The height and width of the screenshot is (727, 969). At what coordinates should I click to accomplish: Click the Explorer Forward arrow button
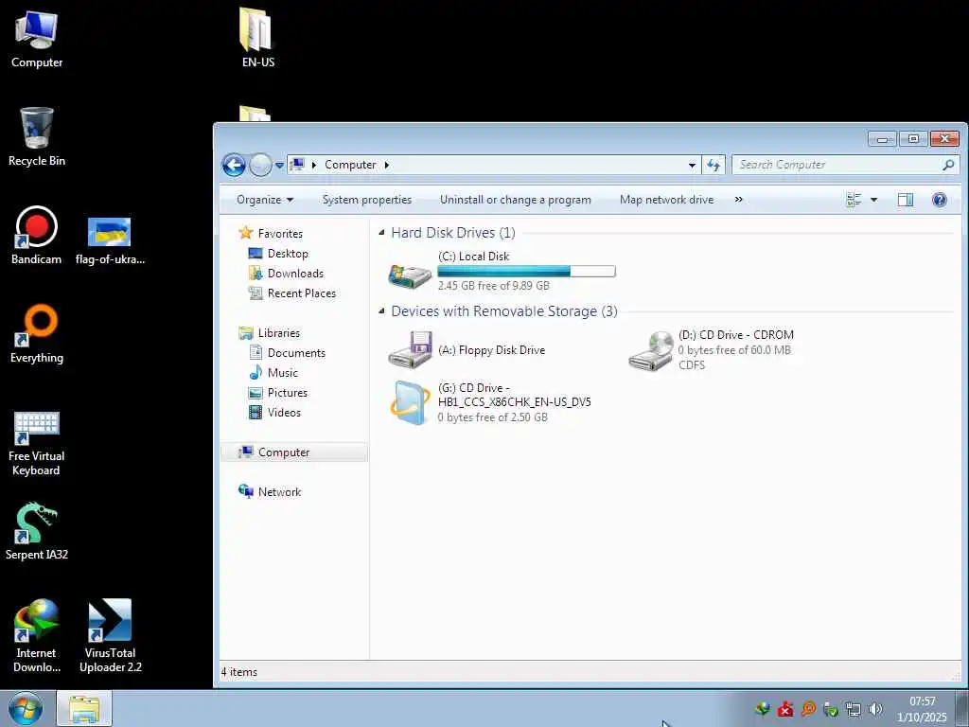(x=260, y=165)
